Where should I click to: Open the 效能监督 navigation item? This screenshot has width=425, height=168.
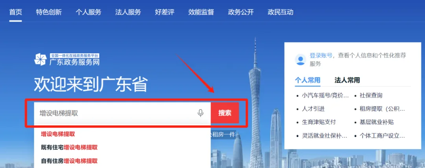click(201, 12)
